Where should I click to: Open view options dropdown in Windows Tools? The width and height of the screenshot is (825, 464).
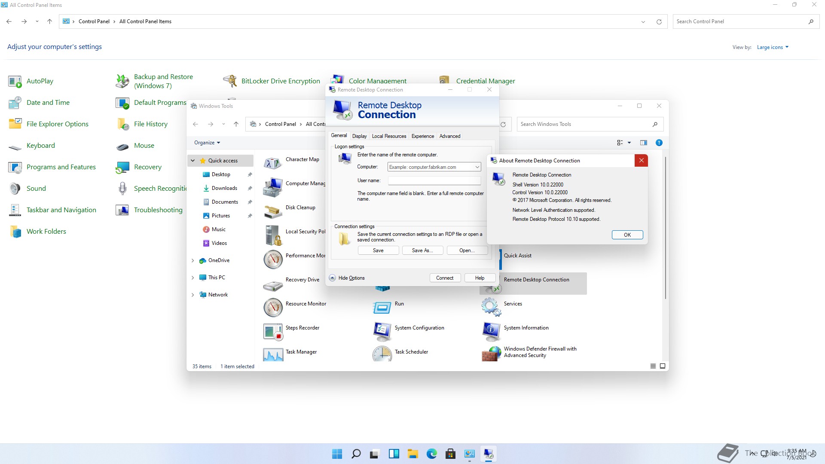(x=629, y=143)
